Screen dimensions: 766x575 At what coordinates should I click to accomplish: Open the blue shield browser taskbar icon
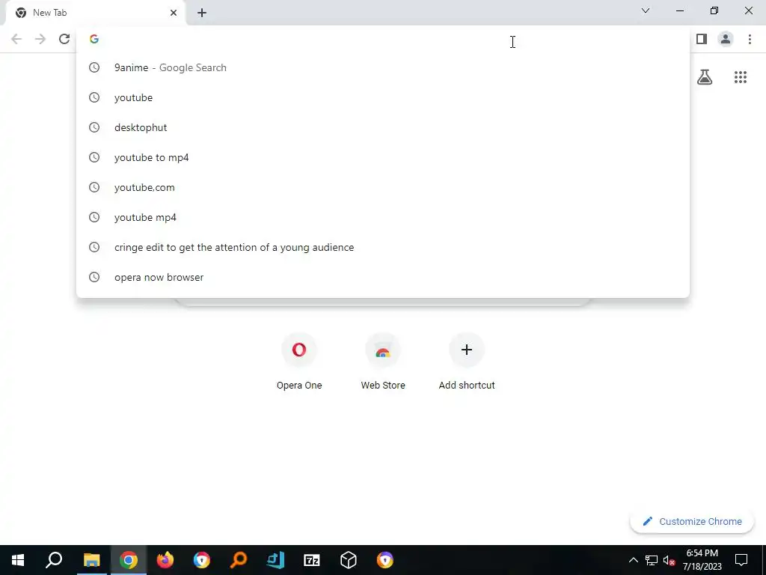(202, 560)
